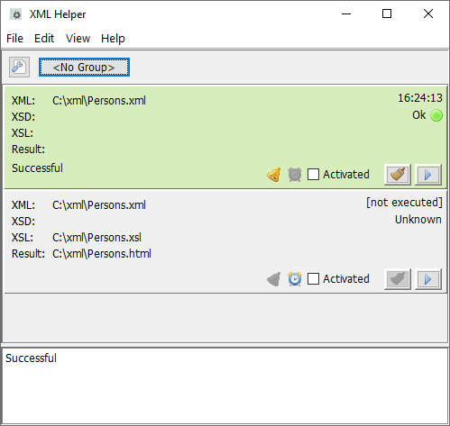The height and width of the screenshot is (426, 450).
Task: Click the gray alarm clock in first job
Action: point(295,175)
